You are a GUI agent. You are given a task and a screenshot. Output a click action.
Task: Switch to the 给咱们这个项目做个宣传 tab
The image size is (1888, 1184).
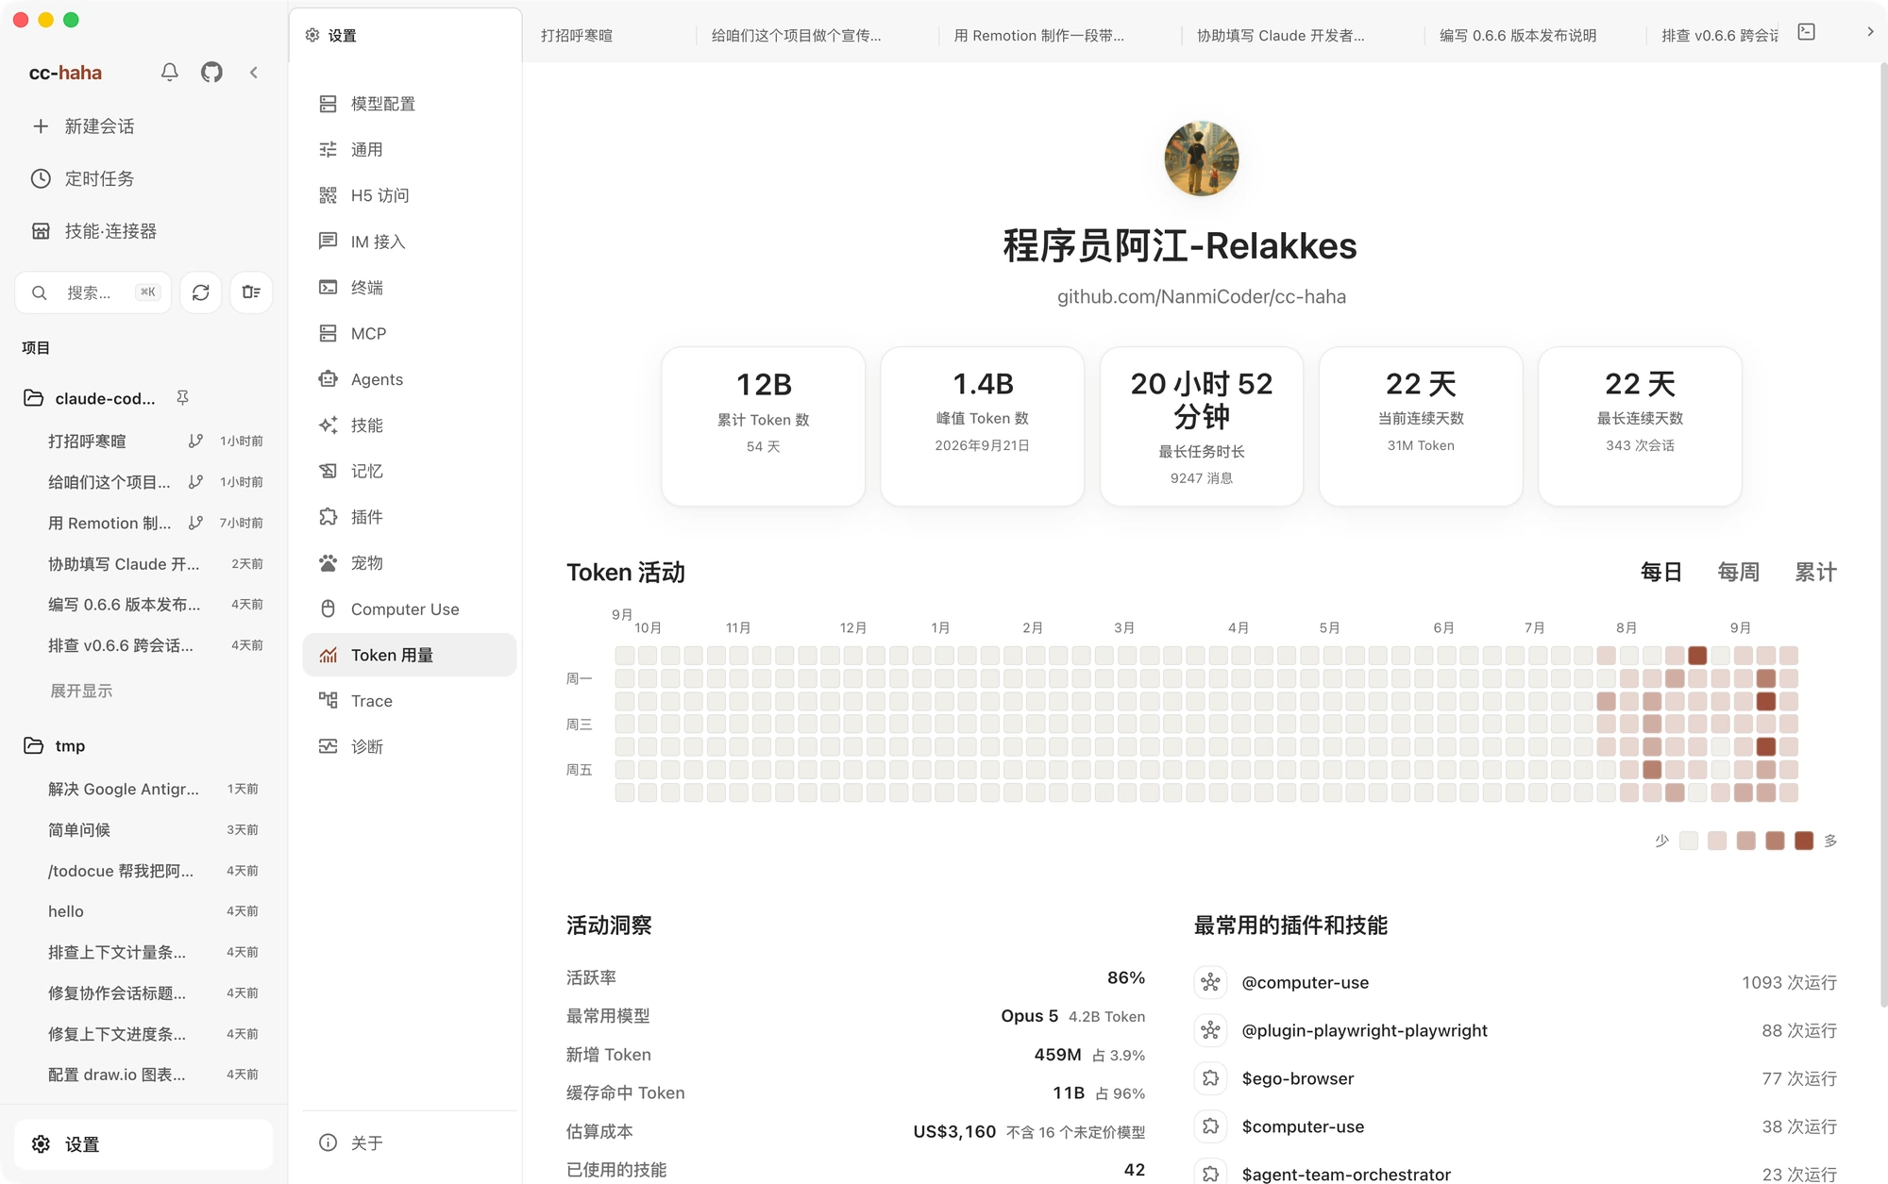pyautogui.click(x=797, y=36)
